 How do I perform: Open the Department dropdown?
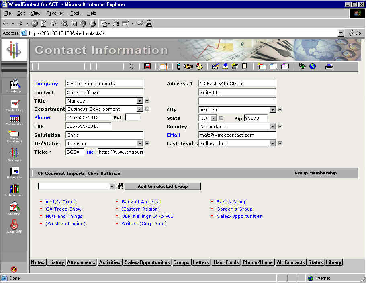[139, 109]
